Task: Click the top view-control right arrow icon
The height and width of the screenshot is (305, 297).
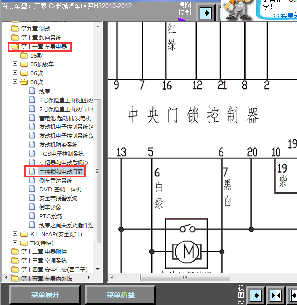Action: (x=206, y=13)
